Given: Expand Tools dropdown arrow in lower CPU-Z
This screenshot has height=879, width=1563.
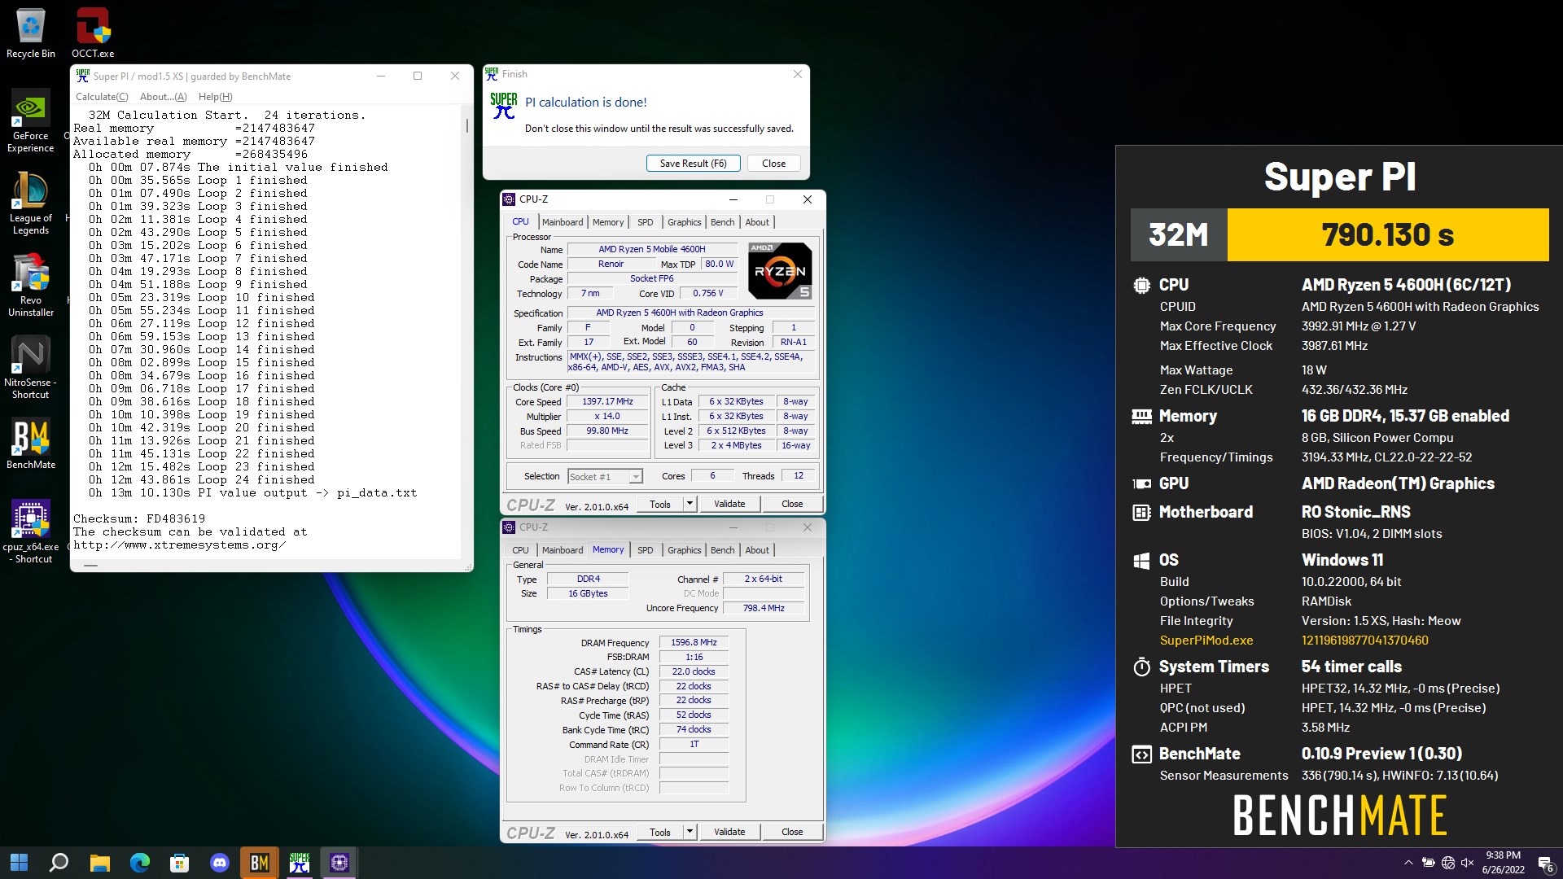Looking at the screenshot, I should [x=690, y=832].
